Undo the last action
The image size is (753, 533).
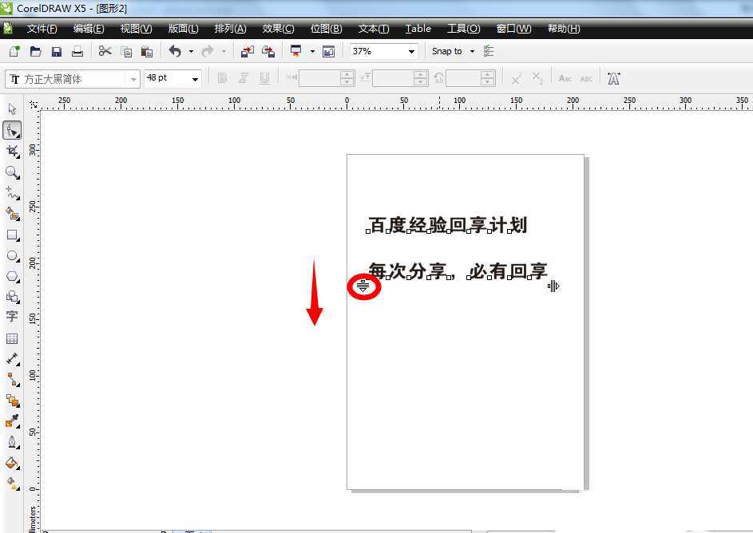tap(174, 50)
